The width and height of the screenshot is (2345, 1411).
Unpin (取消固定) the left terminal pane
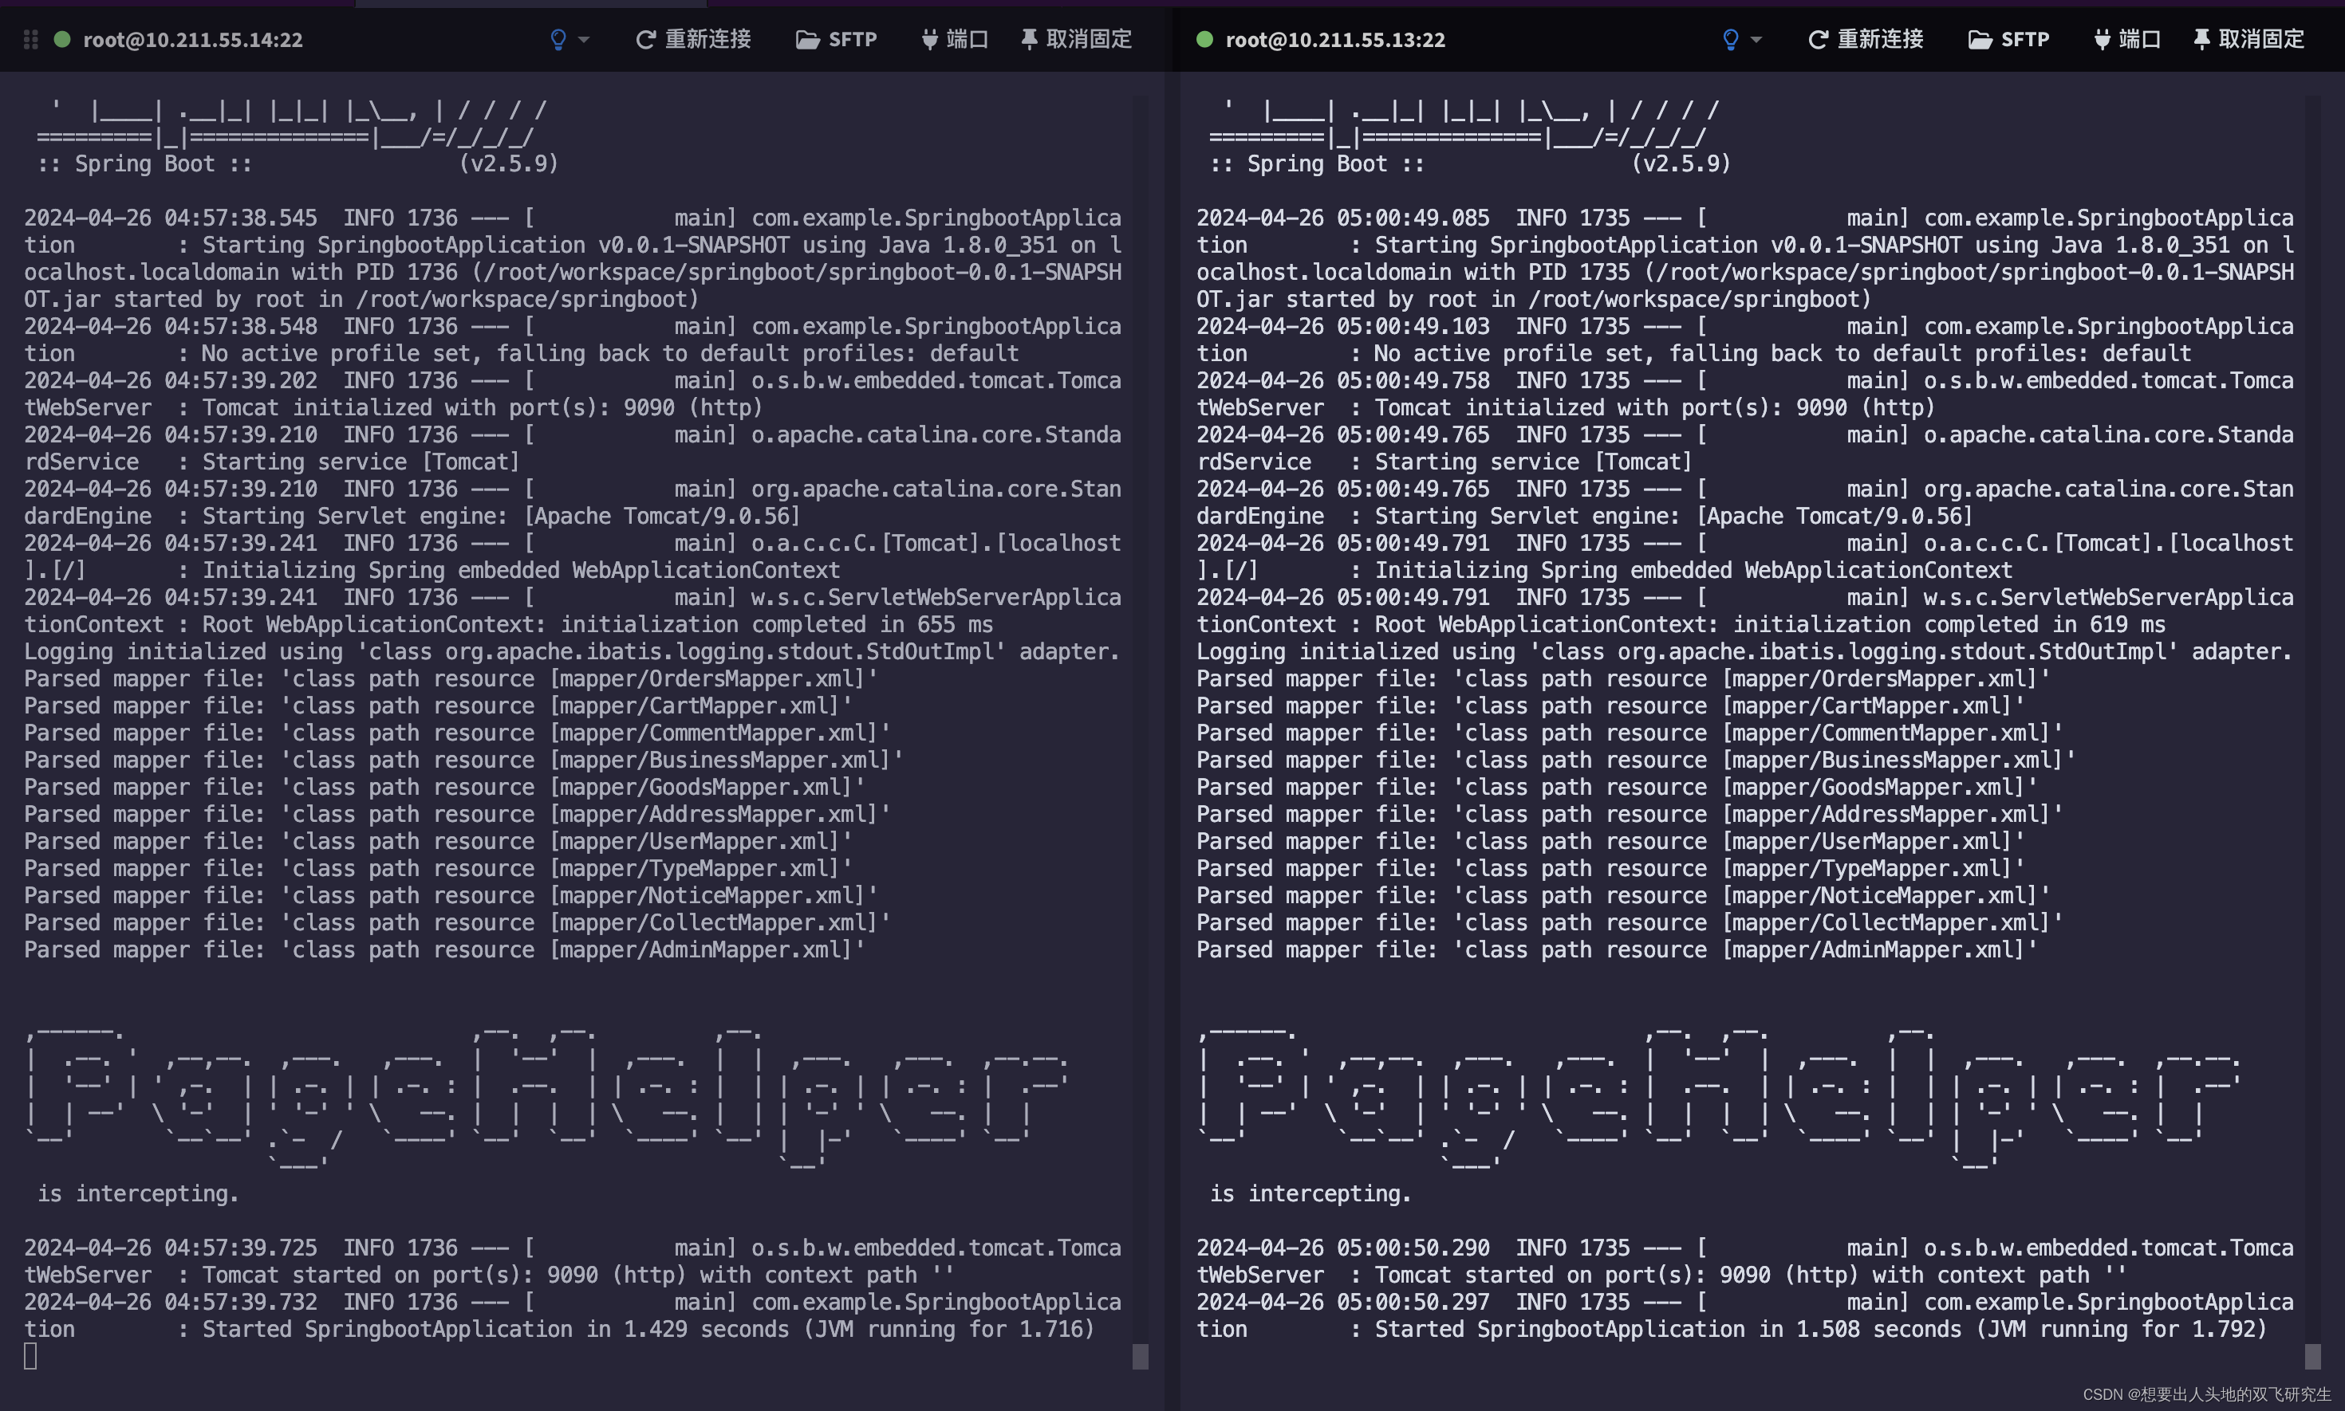tap(1076, 39)
